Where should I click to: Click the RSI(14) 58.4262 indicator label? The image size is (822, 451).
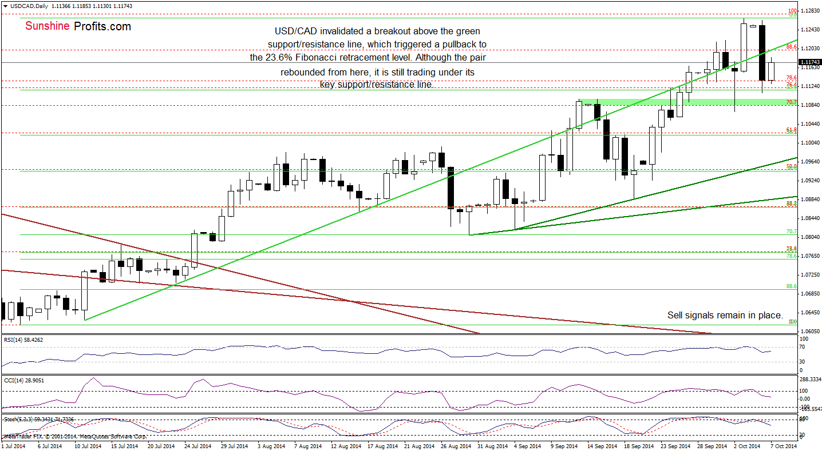tap(23, 339)
